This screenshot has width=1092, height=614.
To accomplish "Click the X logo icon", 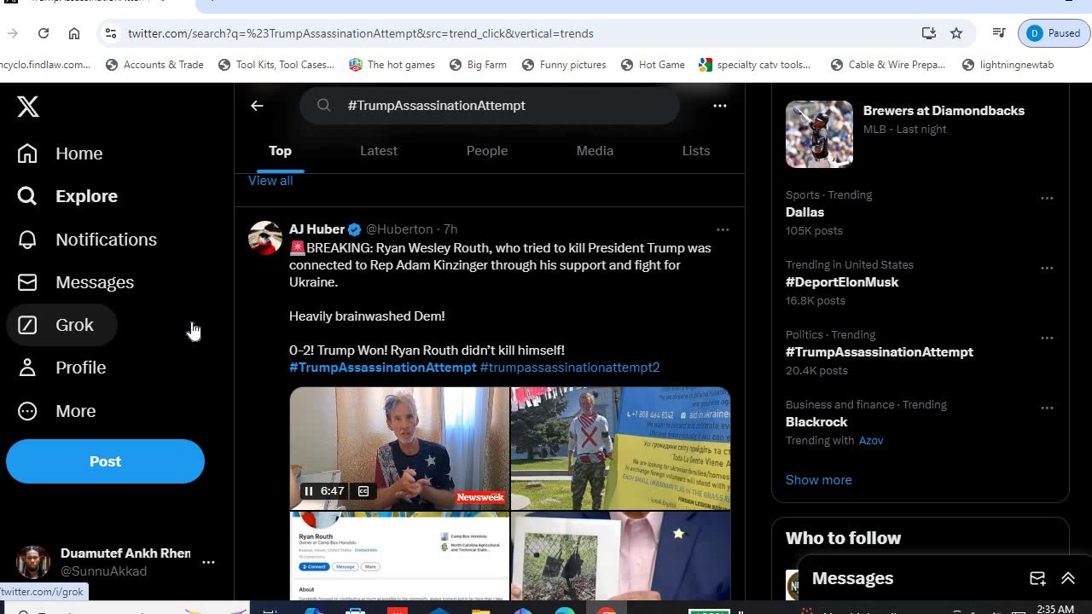I will pos(28,106).
